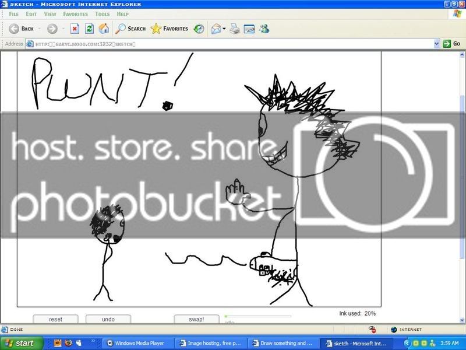
Task: Click the page scrollbar up arrow
Action: click(x=462, y=55)
